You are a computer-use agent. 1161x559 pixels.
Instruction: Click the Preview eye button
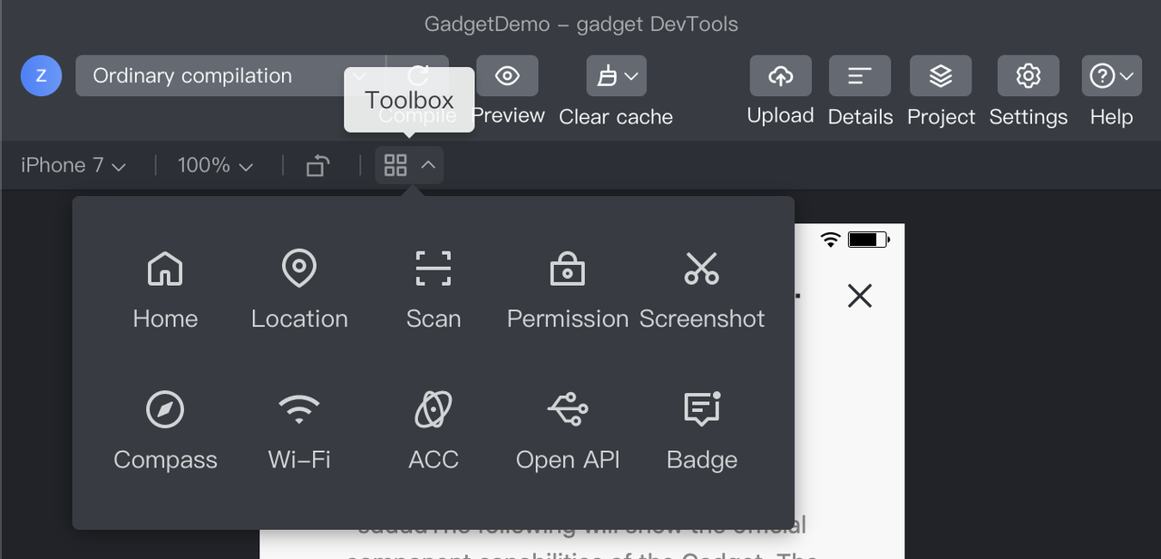tap(507, 76)
